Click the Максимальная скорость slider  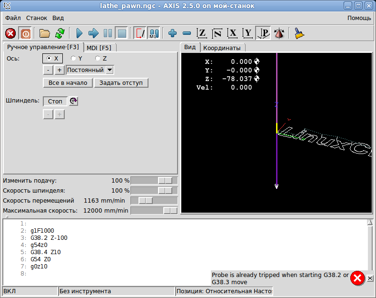point(154,211)
